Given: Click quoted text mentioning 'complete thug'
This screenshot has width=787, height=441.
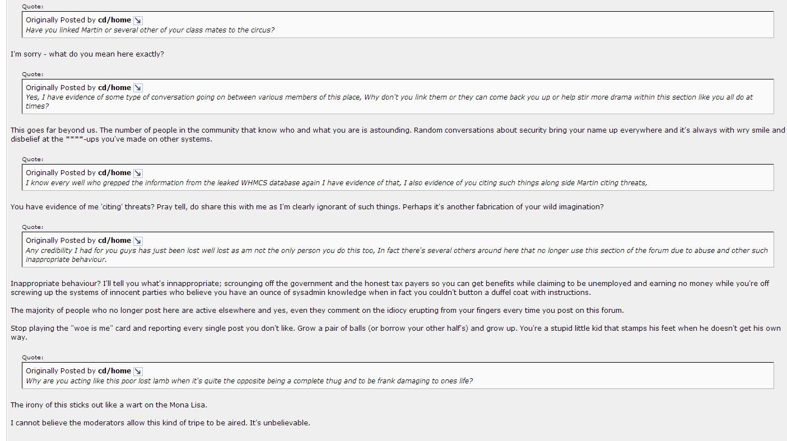Looking at the screenshot, I should [x=249, y=381].
